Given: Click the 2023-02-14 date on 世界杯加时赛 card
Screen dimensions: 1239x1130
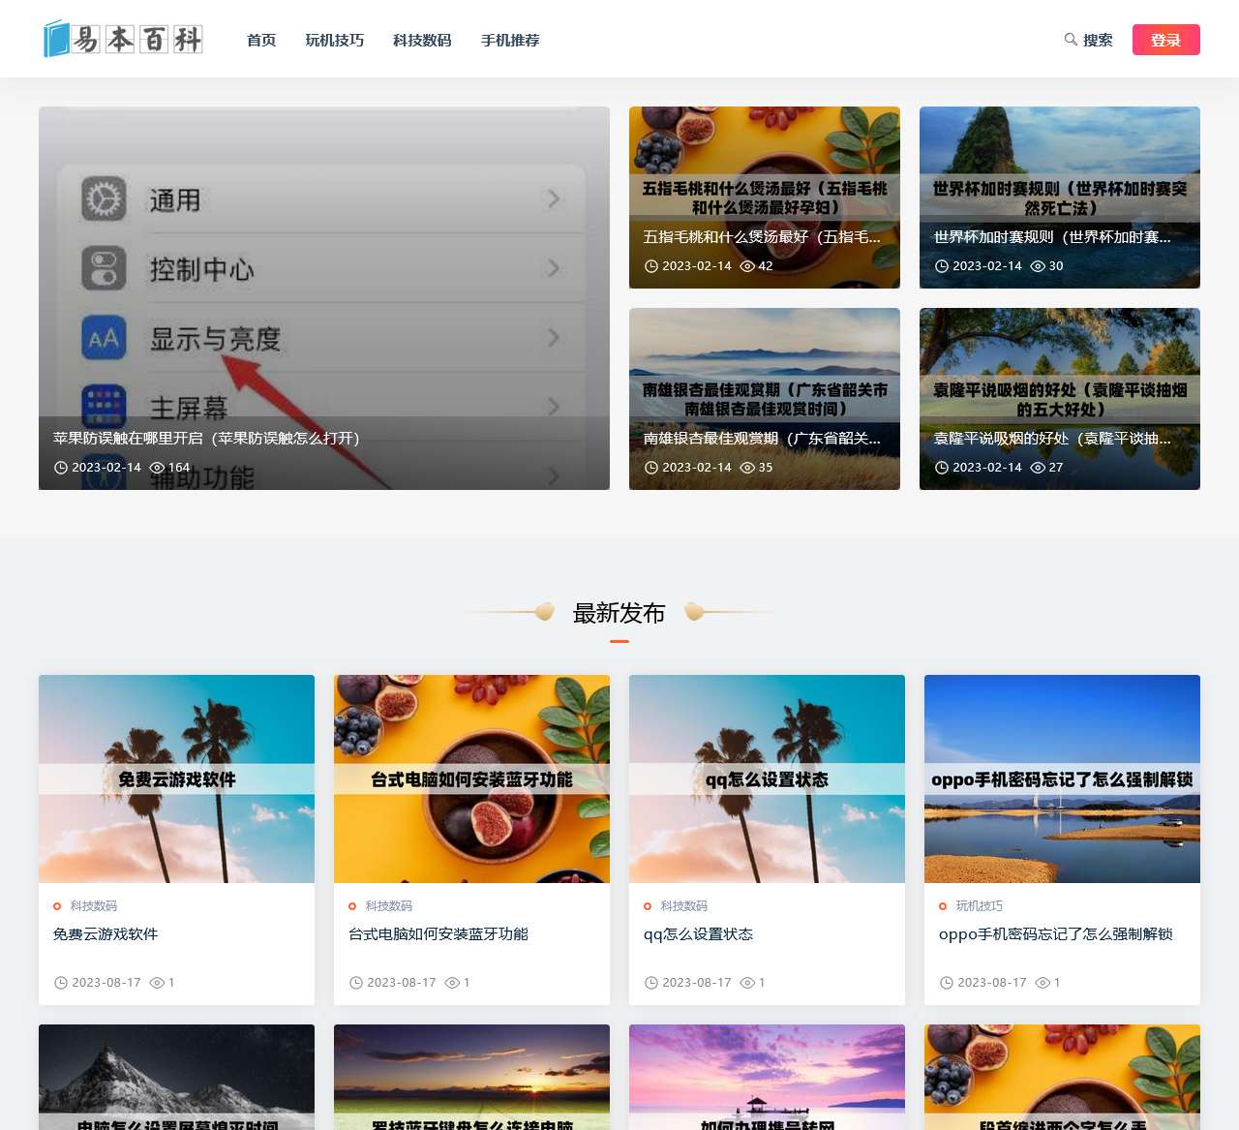Looking at the screenshot, I should click(x=987, y=266).
